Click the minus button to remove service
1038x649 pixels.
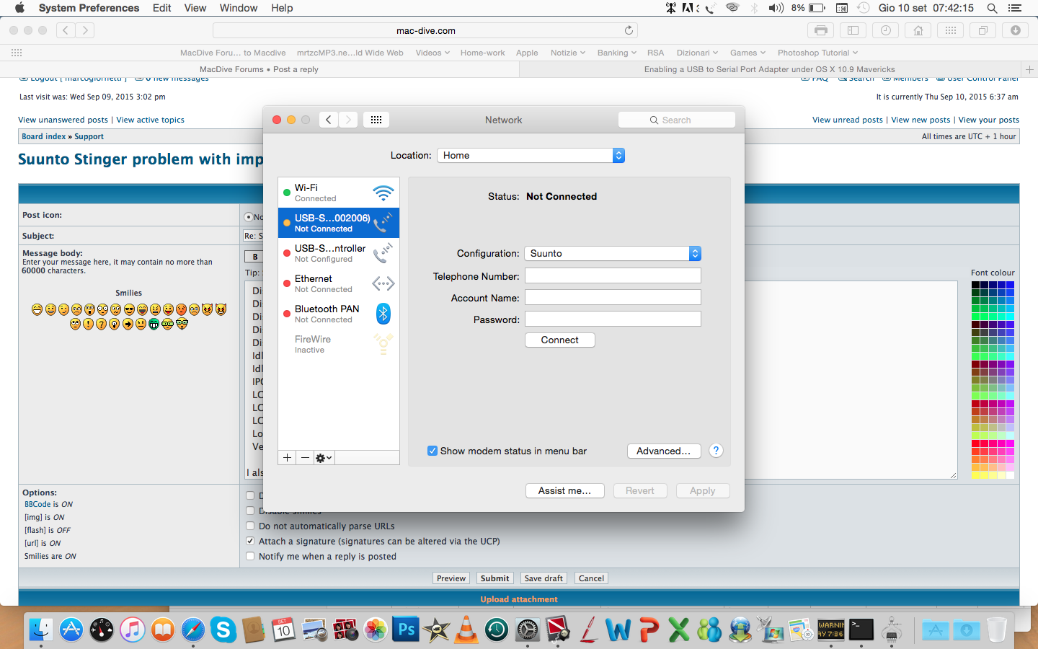[x=305, y=458]
